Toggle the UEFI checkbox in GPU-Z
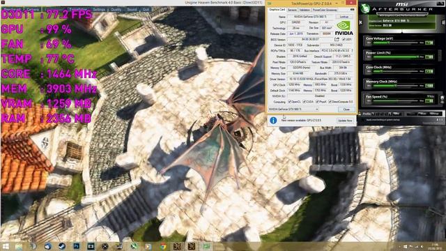This screenshot has height=251, width=446. click(344, 39)
